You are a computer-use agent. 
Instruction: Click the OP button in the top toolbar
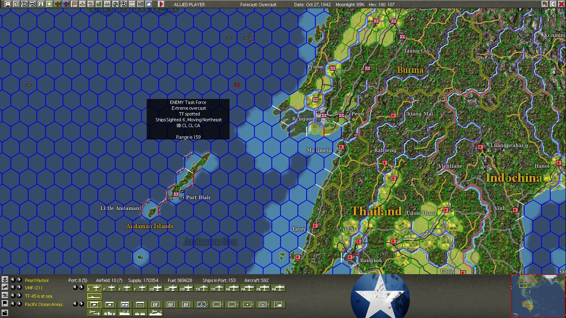[132, 4]
